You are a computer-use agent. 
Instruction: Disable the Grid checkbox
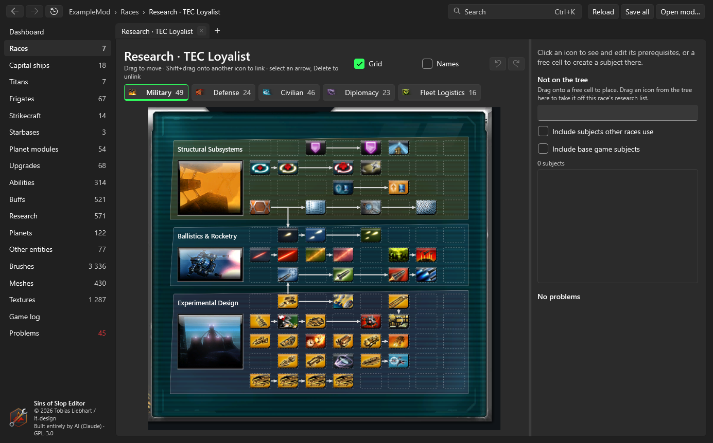pos(359,64)
